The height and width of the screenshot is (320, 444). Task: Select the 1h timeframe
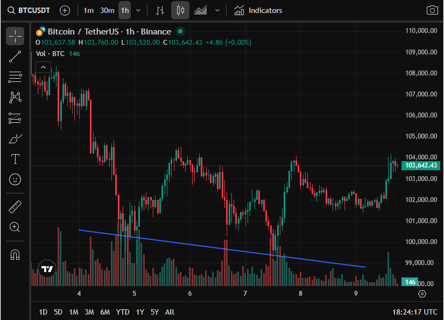[x=125, y=10]
